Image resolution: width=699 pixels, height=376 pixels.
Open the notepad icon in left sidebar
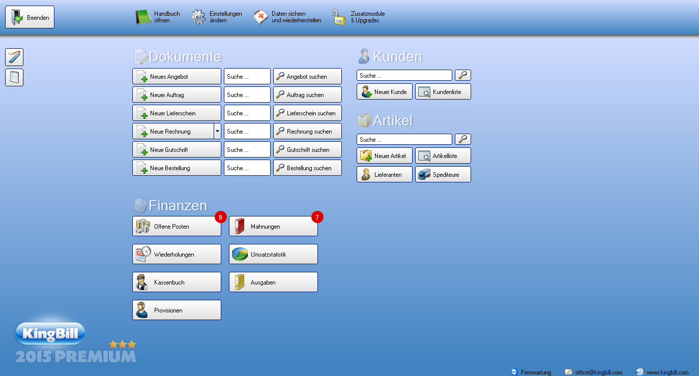(x=14, y=78)
